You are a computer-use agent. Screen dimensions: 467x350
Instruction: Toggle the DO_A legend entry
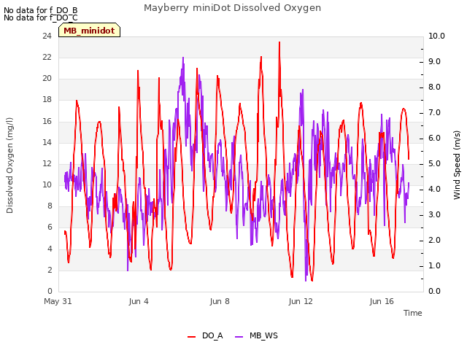point(205,335)
